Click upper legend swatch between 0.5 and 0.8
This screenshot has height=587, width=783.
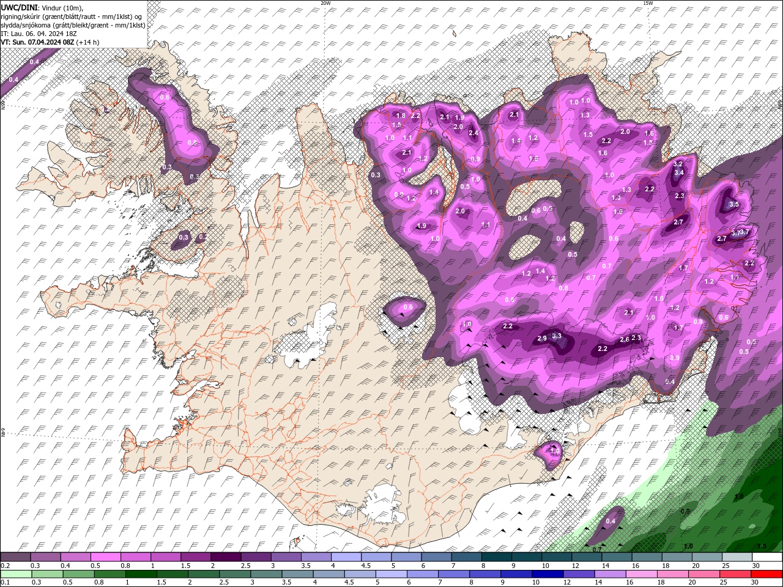click(105, 557)
